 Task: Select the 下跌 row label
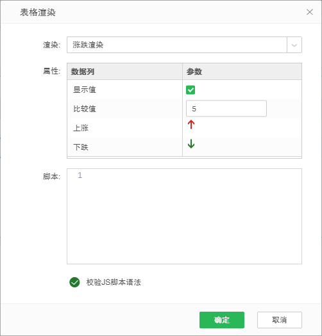(81, 147)
